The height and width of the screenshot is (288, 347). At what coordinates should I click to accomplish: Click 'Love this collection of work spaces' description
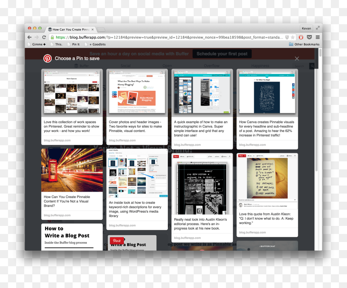coord(71,126)
